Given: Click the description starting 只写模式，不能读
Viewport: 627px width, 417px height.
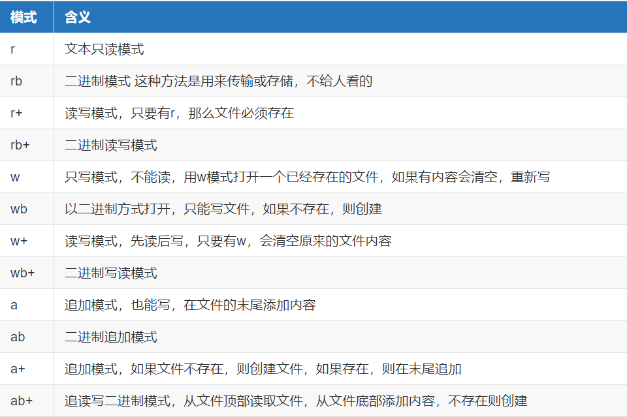Looking at the screenshot, I should click(307, 177).
